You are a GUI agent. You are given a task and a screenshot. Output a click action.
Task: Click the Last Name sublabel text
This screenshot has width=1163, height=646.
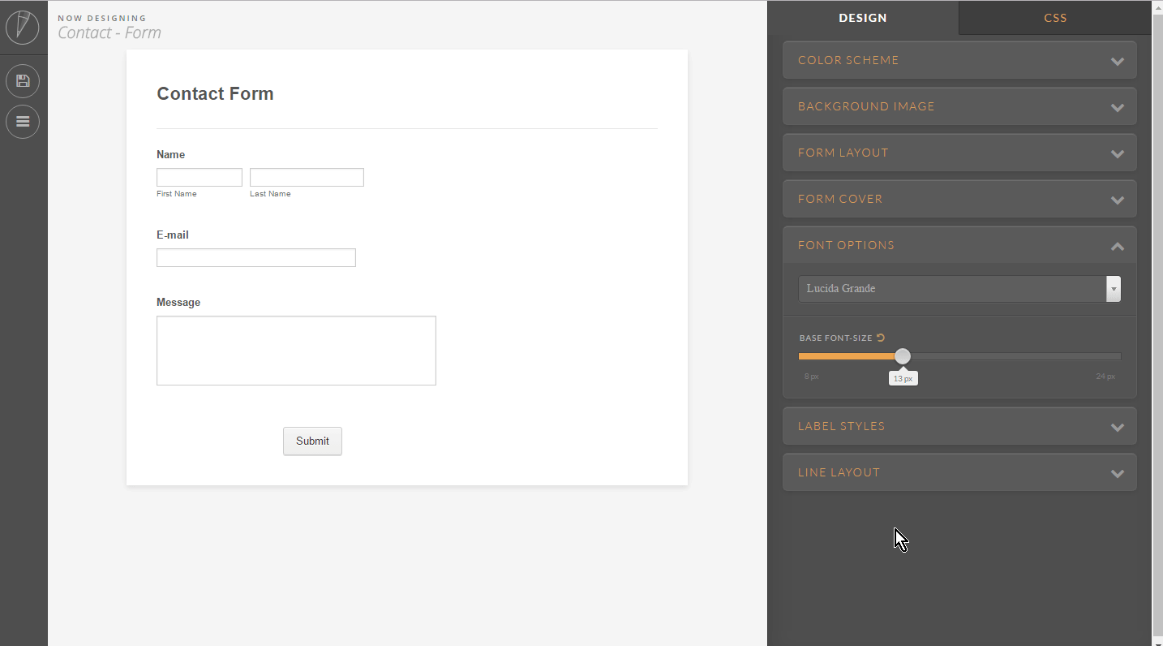(270, 194)
